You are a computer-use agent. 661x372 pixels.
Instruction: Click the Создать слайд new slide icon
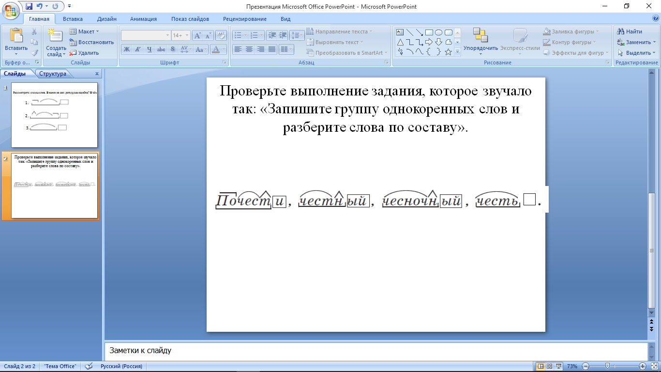(56, 36)
